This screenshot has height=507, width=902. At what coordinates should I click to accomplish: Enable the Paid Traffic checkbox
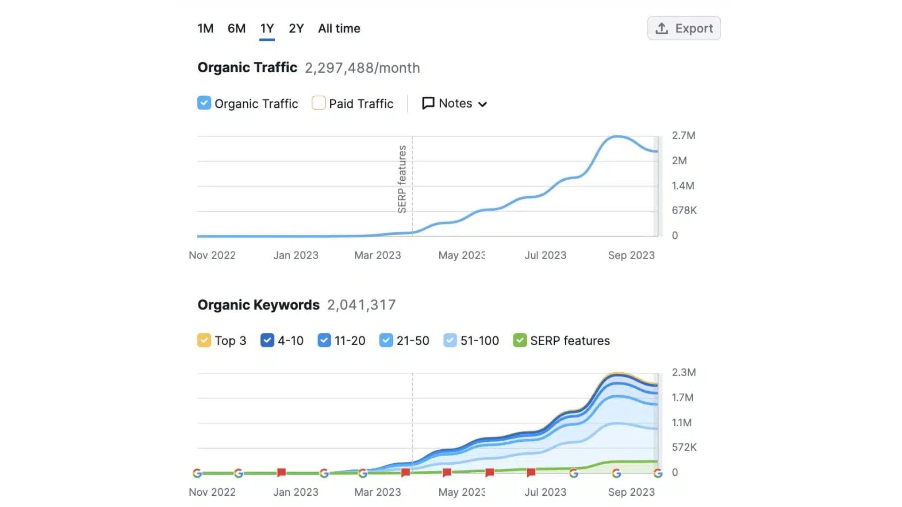pos(319,103)
